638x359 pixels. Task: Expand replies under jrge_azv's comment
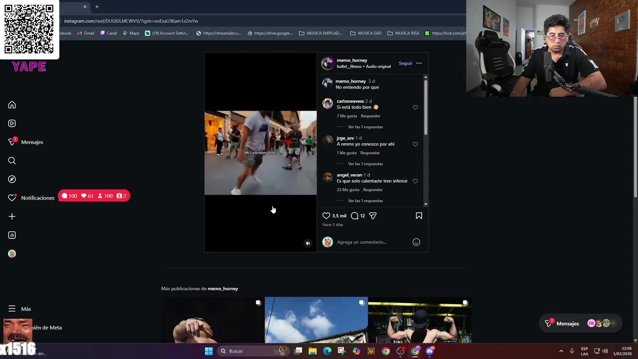point(365,164)
